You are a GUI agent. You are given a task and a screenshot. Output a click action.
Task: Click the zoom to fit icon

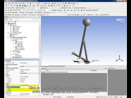[49, 6]
